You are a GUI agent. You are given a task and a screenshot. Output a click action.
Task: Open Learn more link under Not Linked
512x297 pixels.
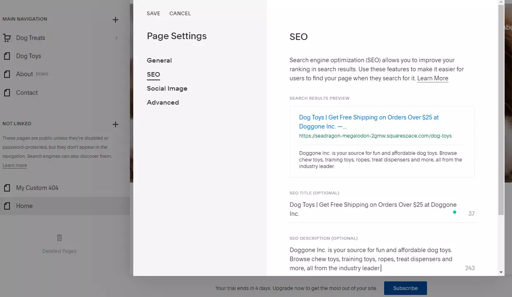(15, 165)
